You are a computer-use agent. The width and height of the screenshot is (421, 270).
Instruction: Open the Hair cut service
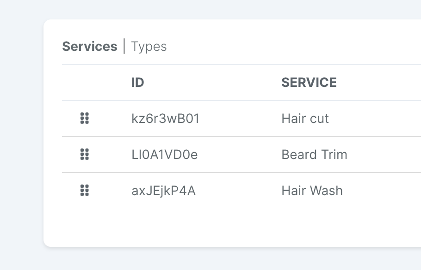coord(305,118)
